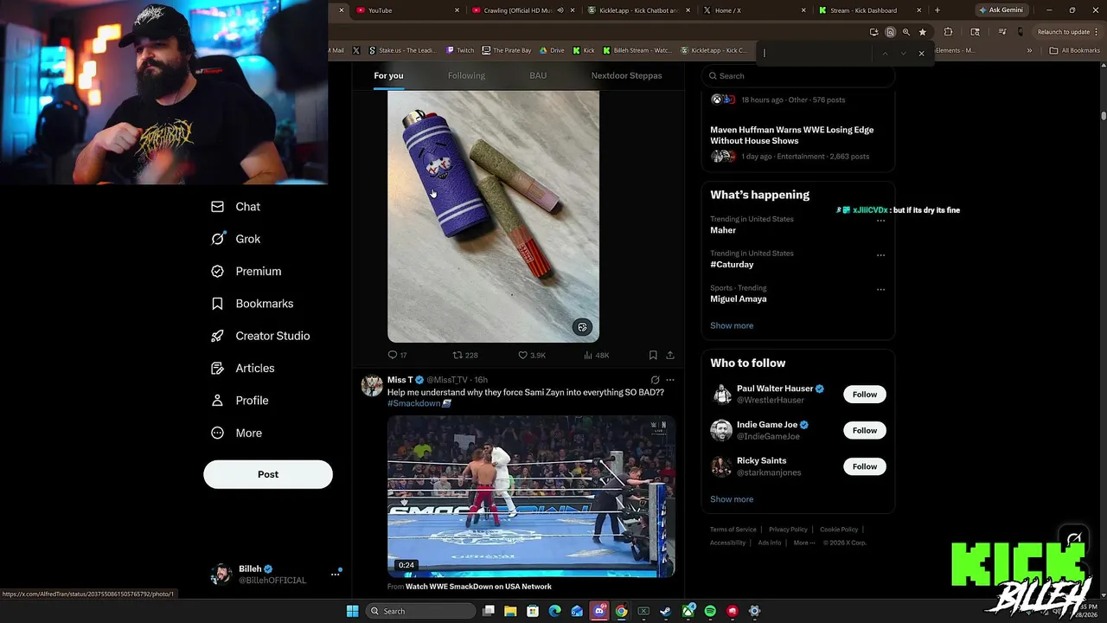
Task: Click the Windows Start button
Action: (x=352, y=611)
